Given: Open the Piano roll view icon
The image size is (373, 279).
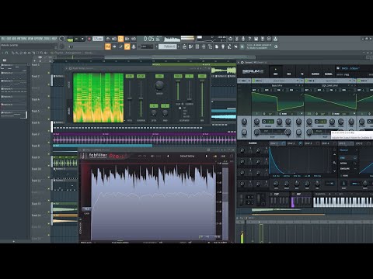Looking at the screenshot, I should click(190, 46).
